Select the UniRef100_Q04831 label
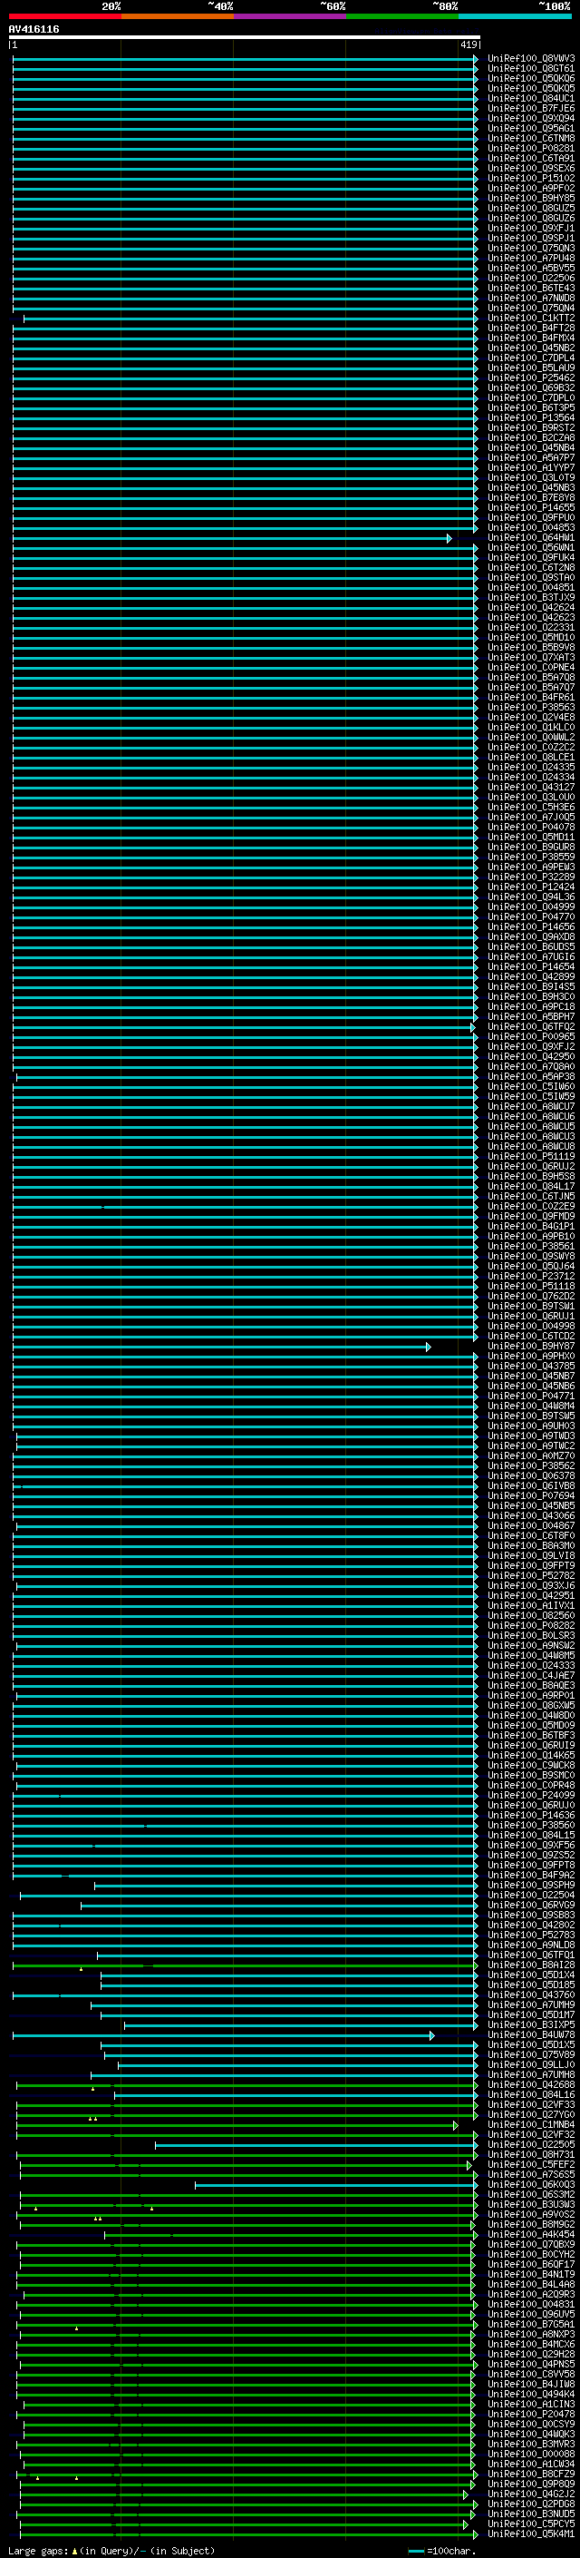The width and height of the screenshot is (580, 2558). [531, 2305]
